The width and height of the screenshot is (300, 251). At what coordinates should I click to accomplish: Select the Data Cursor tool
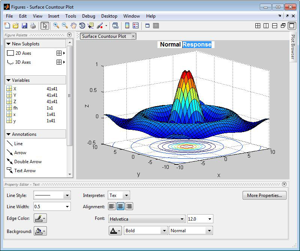pos(91,26)
